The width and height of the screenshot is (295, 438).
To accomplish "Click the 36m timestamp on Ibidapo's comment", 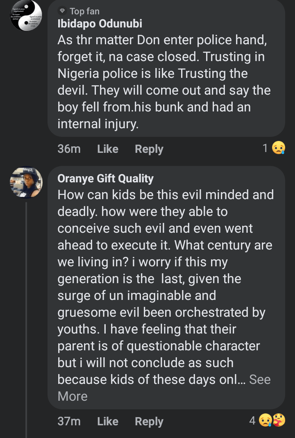I will (69, 149).
